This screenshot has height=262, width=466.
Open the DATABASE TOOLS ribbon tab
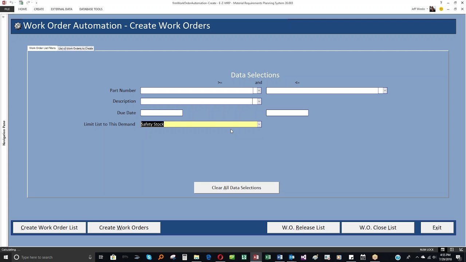click(x=91, y=9)
